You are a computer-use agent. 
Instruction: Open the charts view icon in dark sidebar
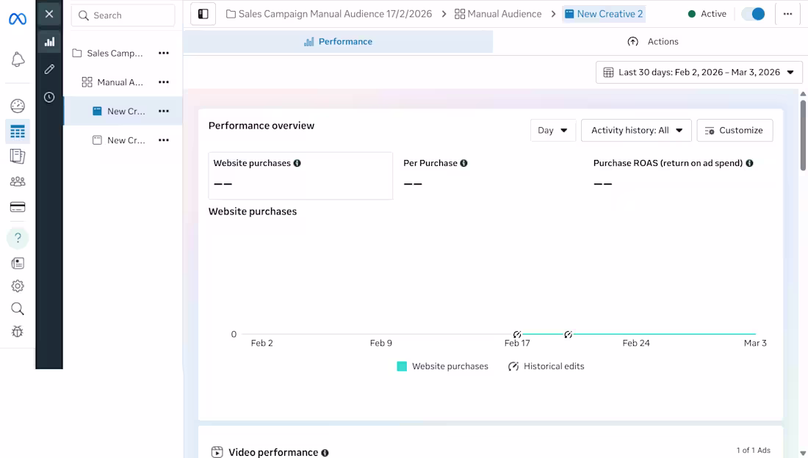pyautogui.click(x=49, y=42)
